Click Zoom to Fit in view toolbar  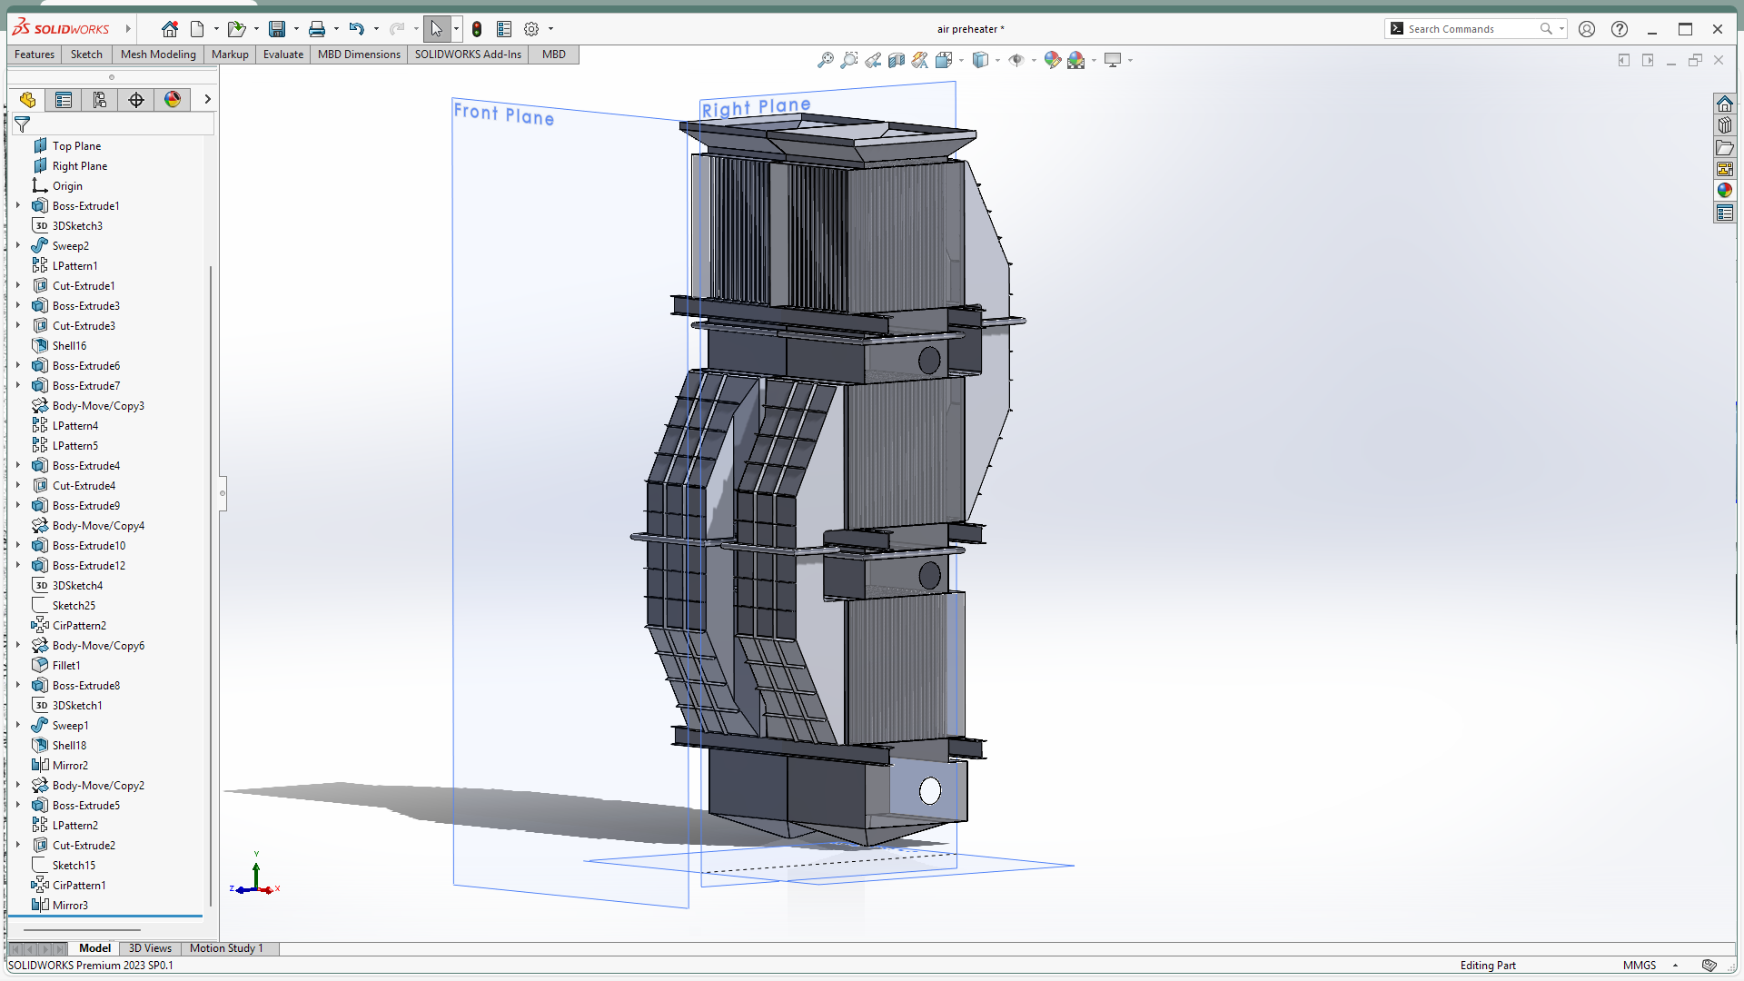[x=825, y=60]
